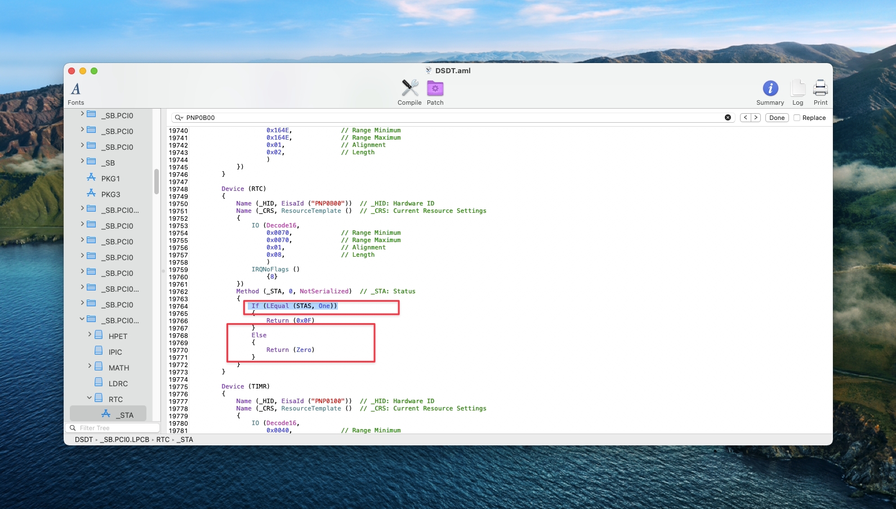Open search options magnifier menu
Image resolution: width=896 pixels, height=509 pixels.
tap(179, 118)
